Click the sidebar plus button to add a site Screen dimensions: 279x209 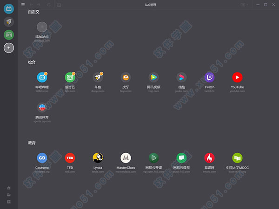[9, 48]
